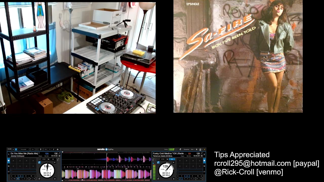Open the FX panel
Image resolution: width=324 pixels, height=182 pixels.
(50, 149)
